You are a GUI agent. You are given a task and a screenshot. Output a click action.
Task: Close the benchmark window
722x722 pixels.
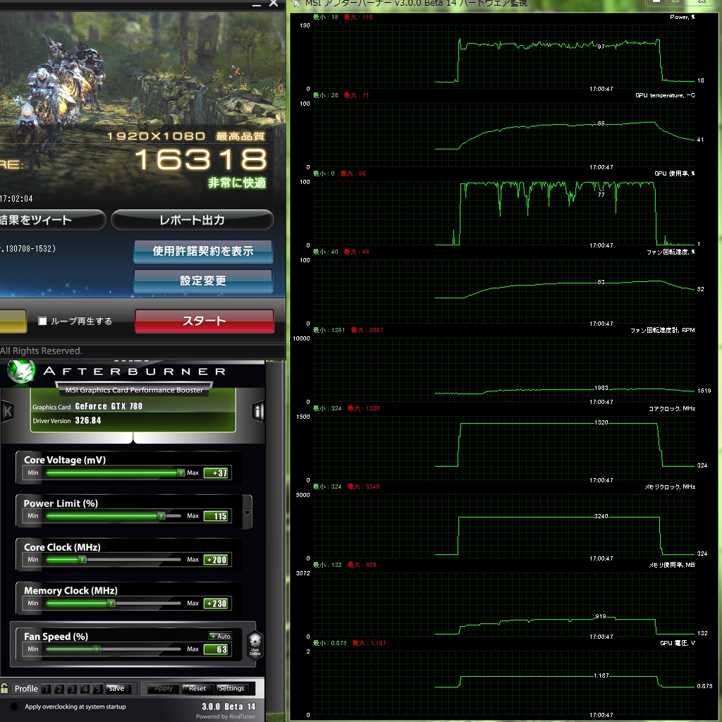274,4
